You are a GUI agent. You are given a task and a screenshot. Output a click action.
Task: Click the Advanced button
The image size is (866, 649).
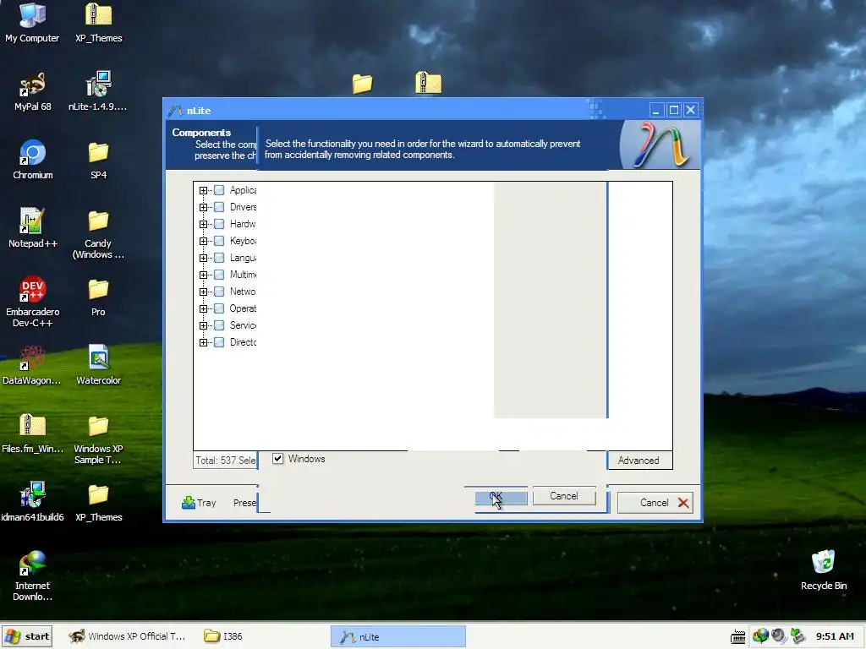pos(639,461)
